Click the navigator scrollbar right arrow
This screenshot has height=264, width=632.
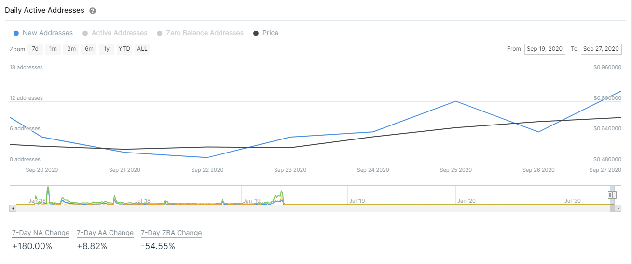point(618,208)
